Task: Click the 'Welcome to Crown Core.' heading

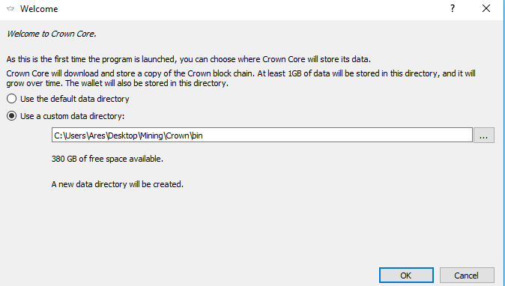Action: pyautogui.click(x=52, y=34)
